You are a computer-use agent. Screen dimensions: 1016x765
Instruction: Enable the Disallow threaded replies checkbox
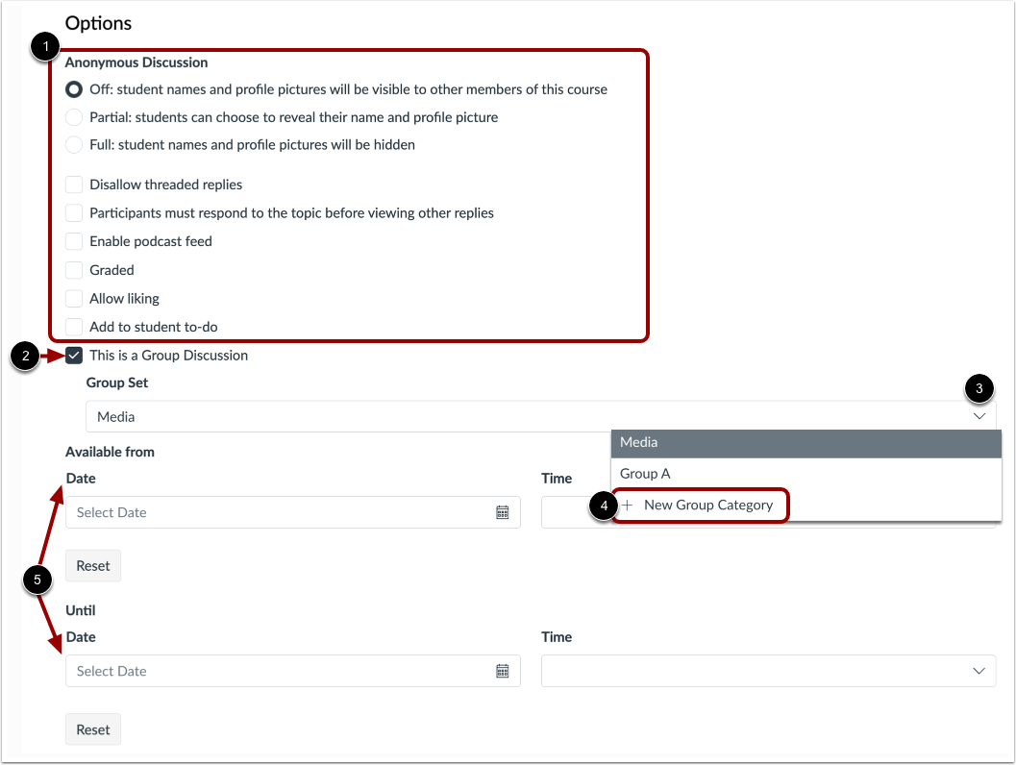74,185
